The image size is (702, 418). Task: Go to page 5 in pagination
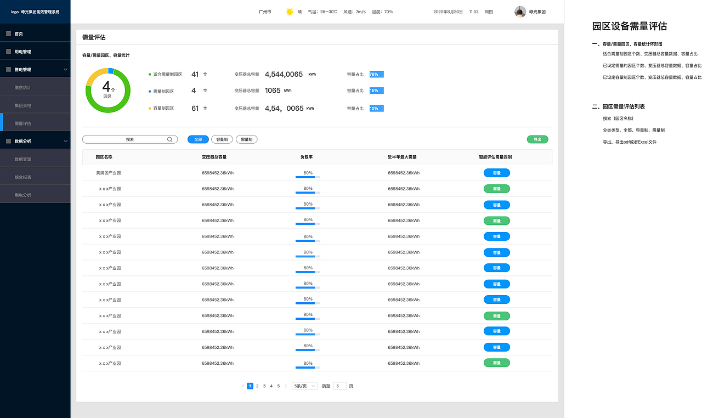[x=279, y=386]
